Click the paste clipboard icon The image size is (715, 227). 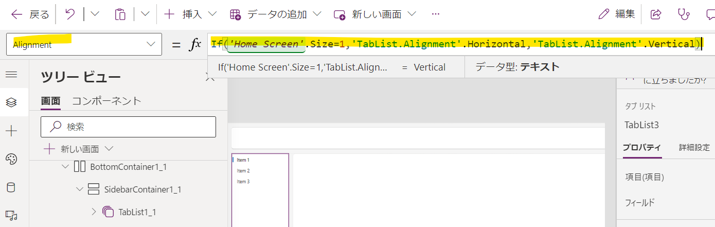(120, 14)
